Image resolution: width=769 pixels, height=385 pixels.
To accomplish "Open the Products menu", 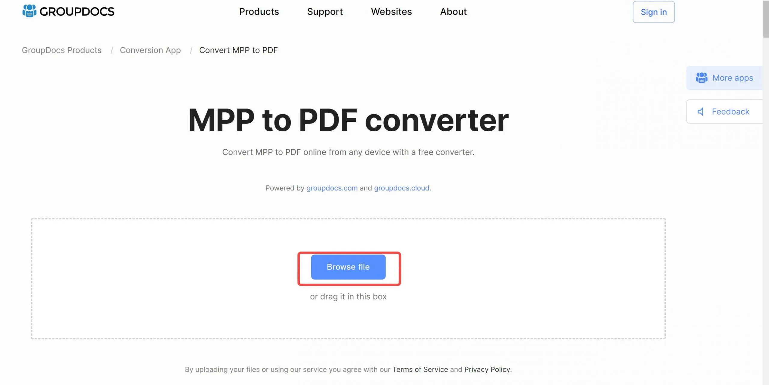I will 259,12.
